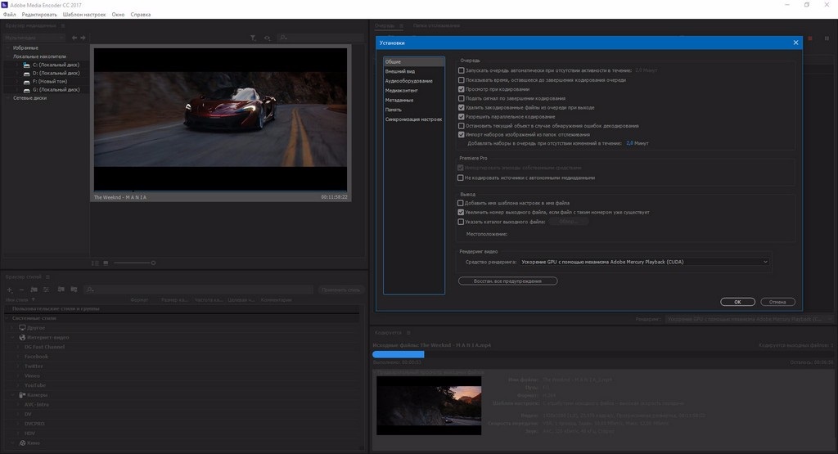Viewport: 838px width, 454px height.
Task: Click the thumbnail size slider handle
Action: [x=153, y=263]
